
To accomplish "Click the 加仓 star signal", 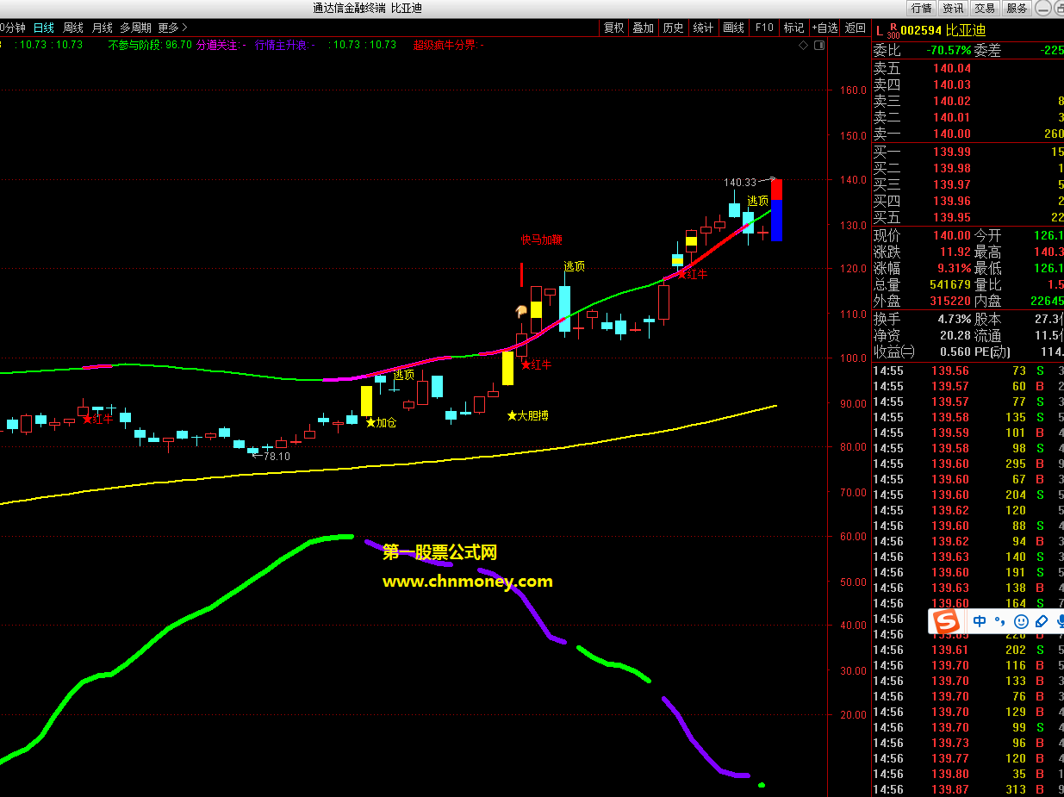I will (381, 423).
